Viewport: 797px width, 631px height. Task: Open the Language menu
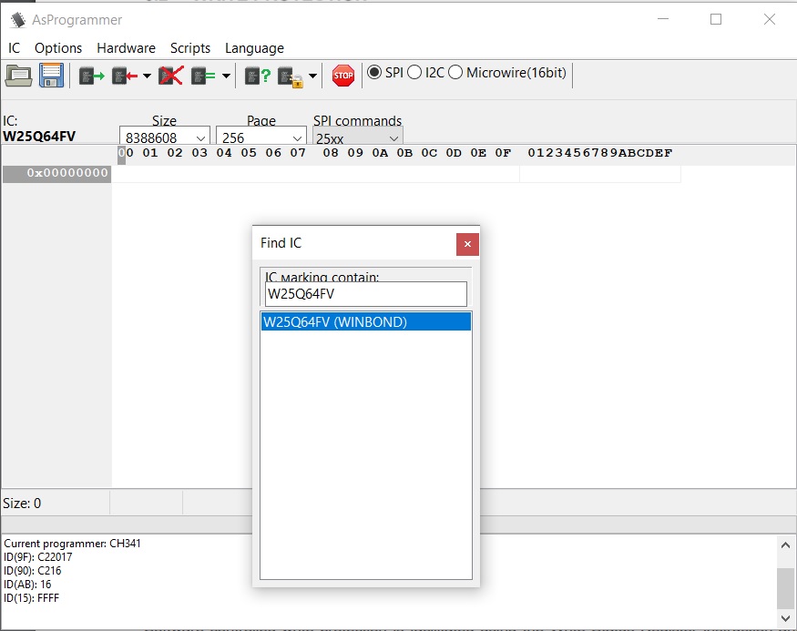click(255, 48)
